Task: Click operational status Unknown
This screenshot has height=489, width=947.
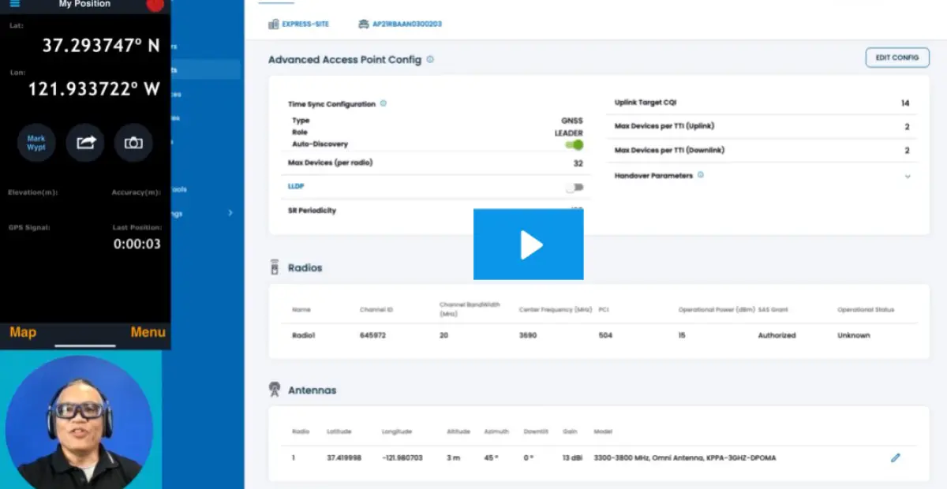Action: click(x=854, y=335)
